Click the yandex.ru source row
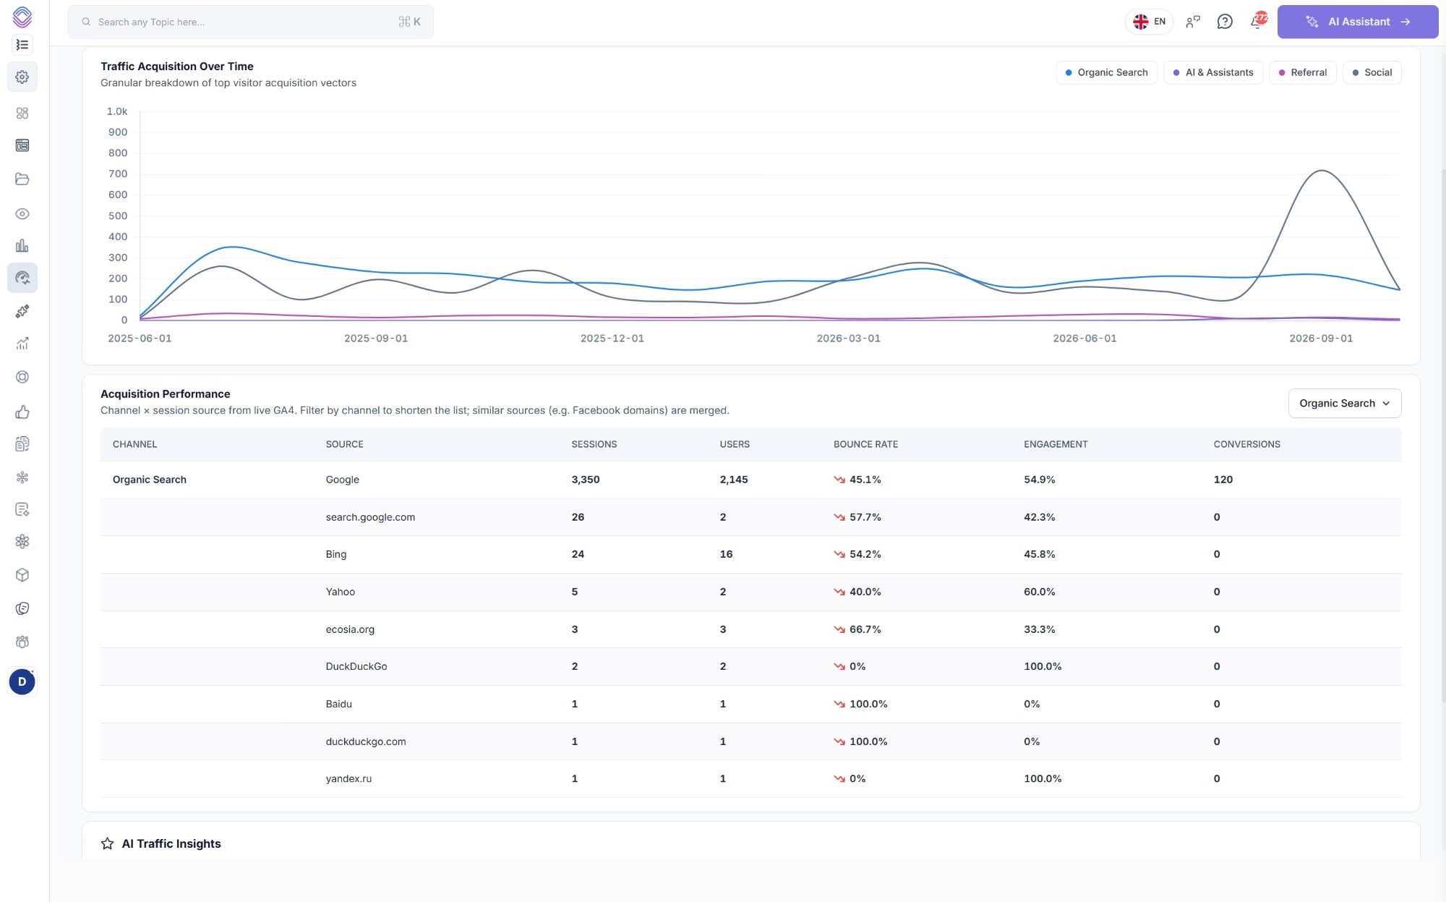1446x902 pixels. (750, 778)
